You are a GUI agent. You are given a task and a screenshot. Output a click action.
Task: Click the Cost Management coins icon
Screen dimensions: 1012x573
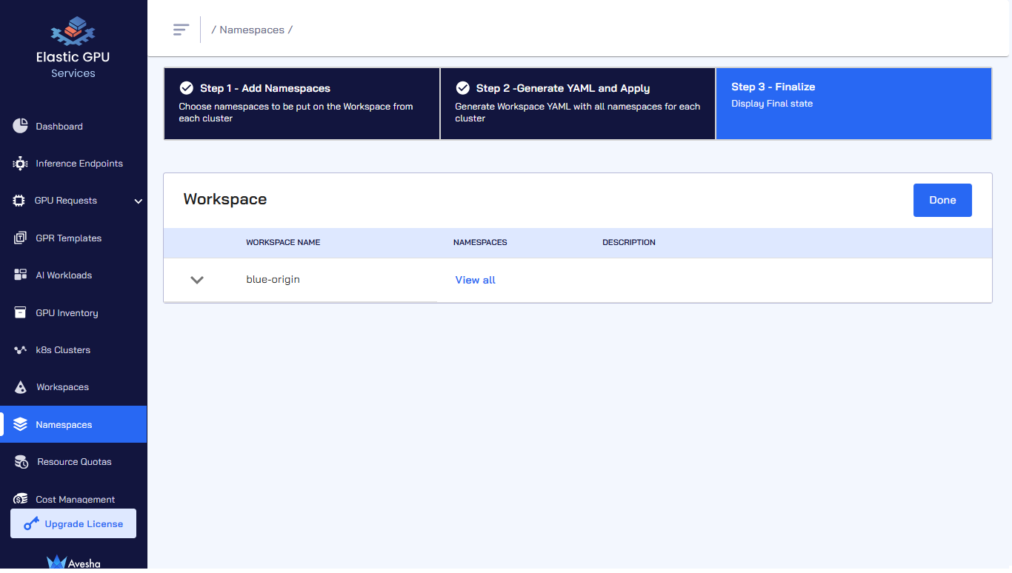(x=20, y=499)
